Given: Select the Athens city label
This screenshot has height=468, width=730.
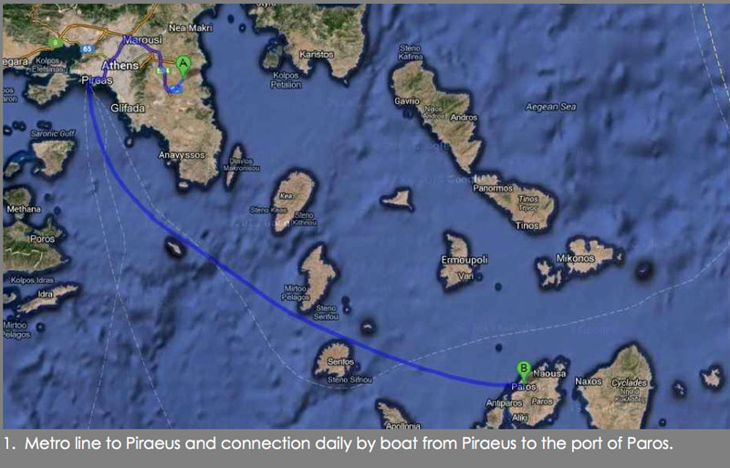Looking at the screenshot, I should coord(120,65).
